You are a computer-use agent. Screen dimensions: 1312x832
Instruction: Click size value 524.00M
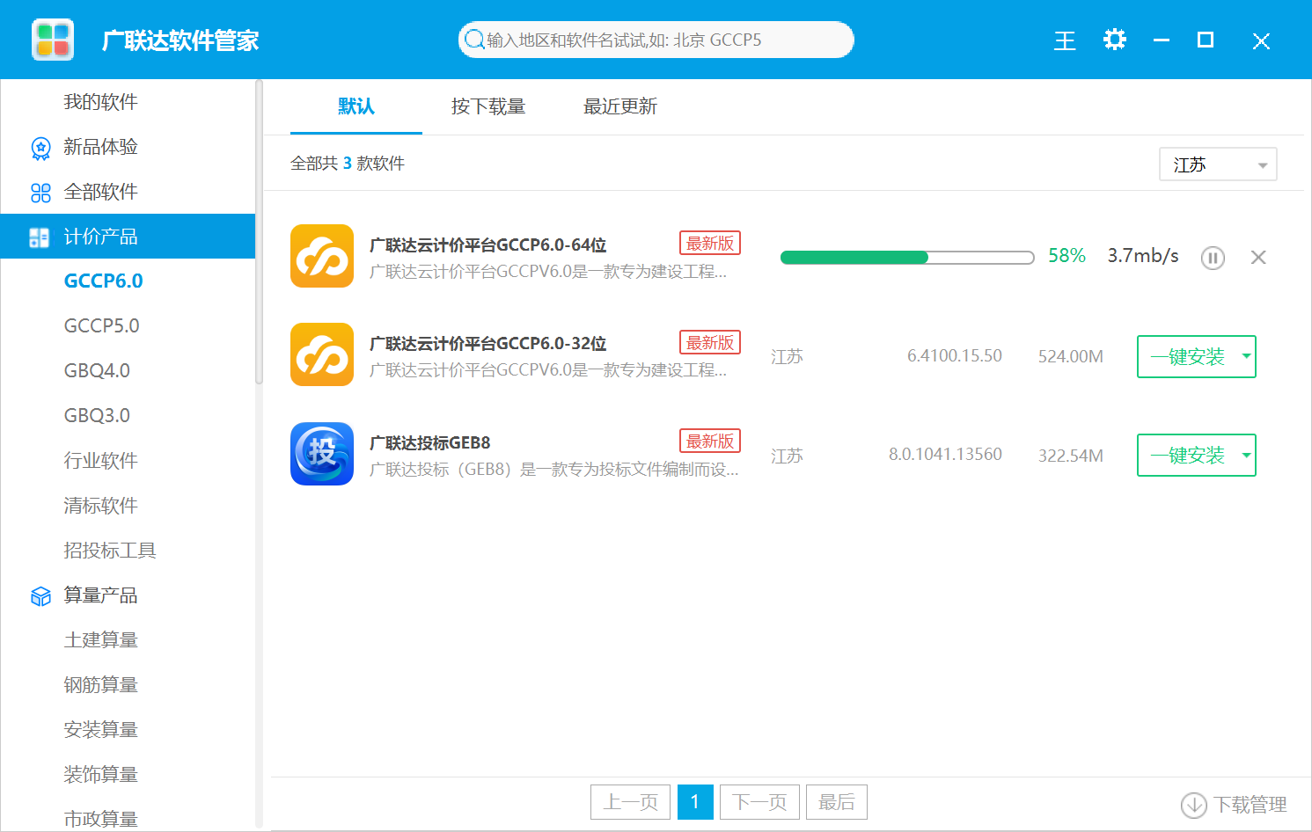pos(1071,356)
